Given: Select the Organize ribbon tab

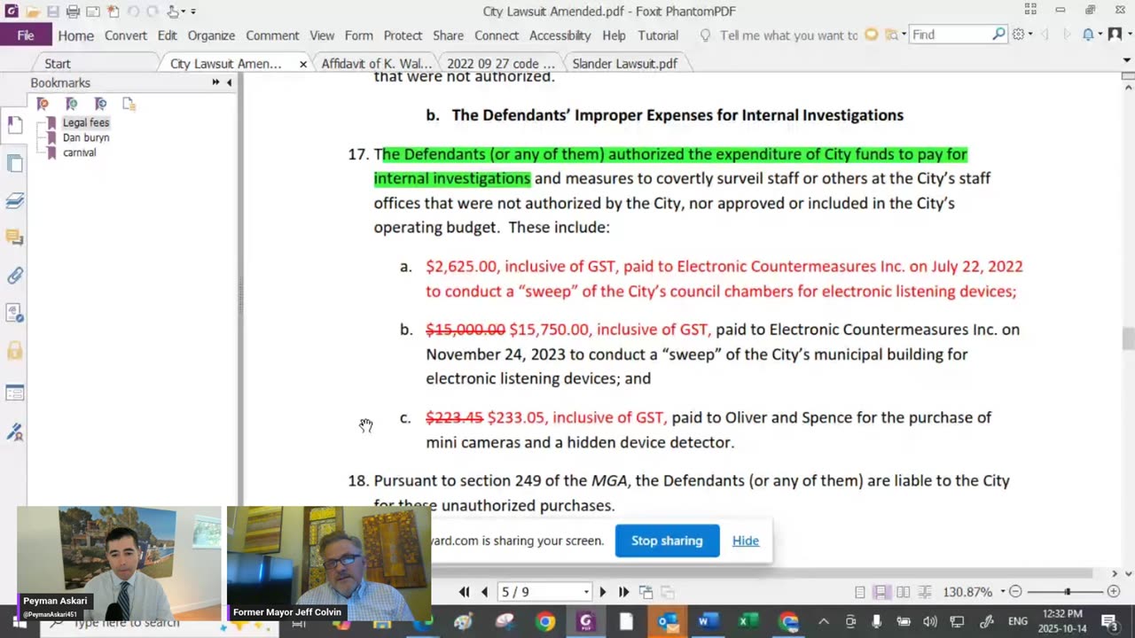Looking at the screenshot, I should pos(211,35).
